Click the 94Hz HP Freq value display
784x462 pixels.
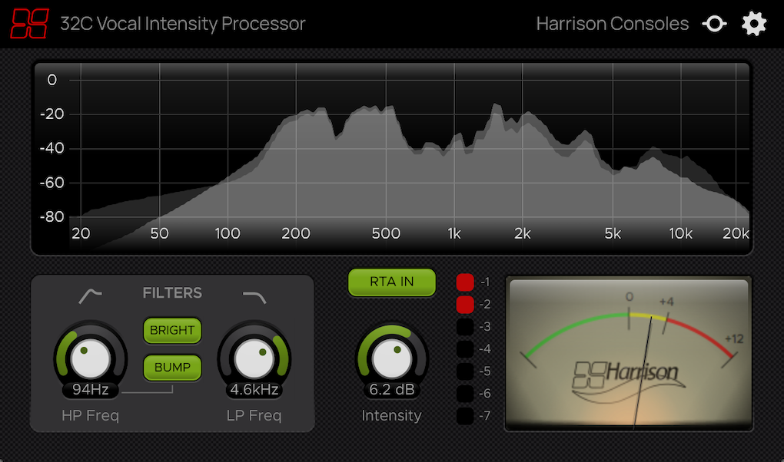(x=89, y=390)
